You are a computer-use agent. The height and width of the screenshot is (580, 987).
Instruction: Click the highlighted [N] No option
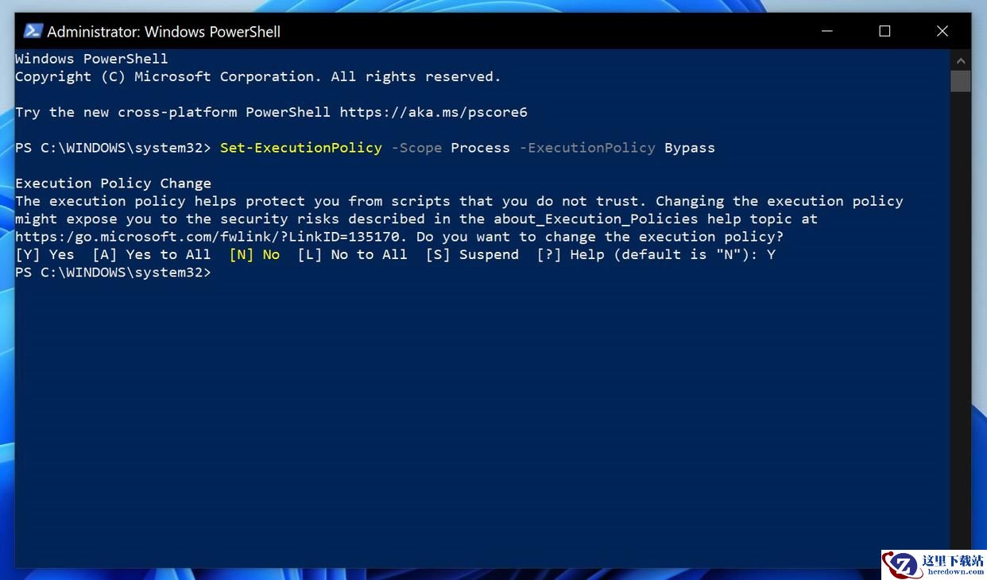click(254, 254)
